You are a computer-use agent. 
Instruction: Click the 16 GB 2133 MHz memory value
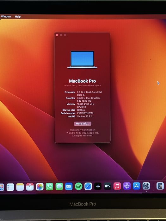tap(86, 105)
